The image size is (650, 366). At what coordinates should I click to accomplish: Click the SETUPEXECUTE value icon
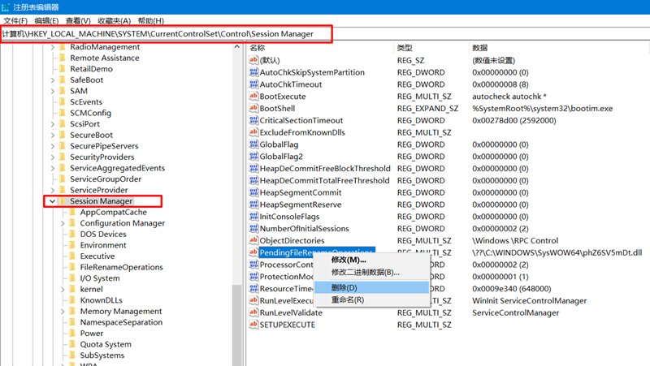(x=253, y=325)
